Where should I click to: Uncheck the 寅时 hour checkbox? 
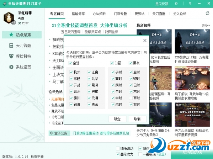tap(113, 79)
